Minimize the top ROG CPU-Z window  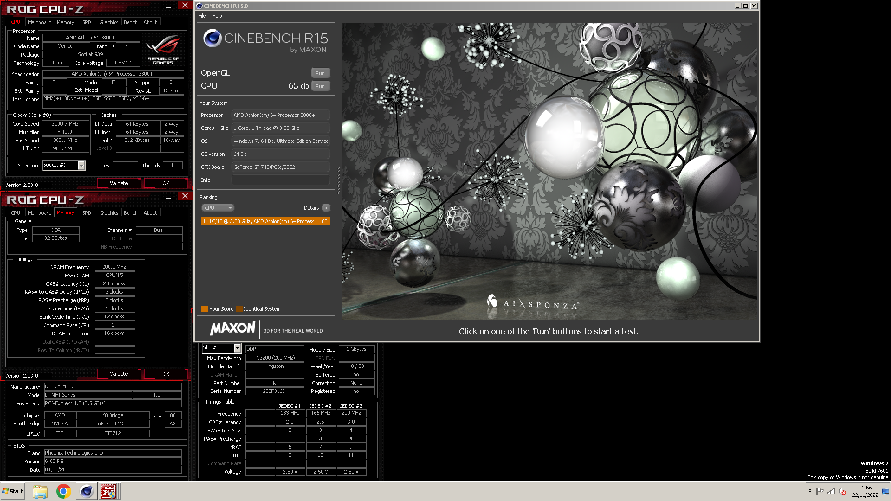click(x=168, y=6)
